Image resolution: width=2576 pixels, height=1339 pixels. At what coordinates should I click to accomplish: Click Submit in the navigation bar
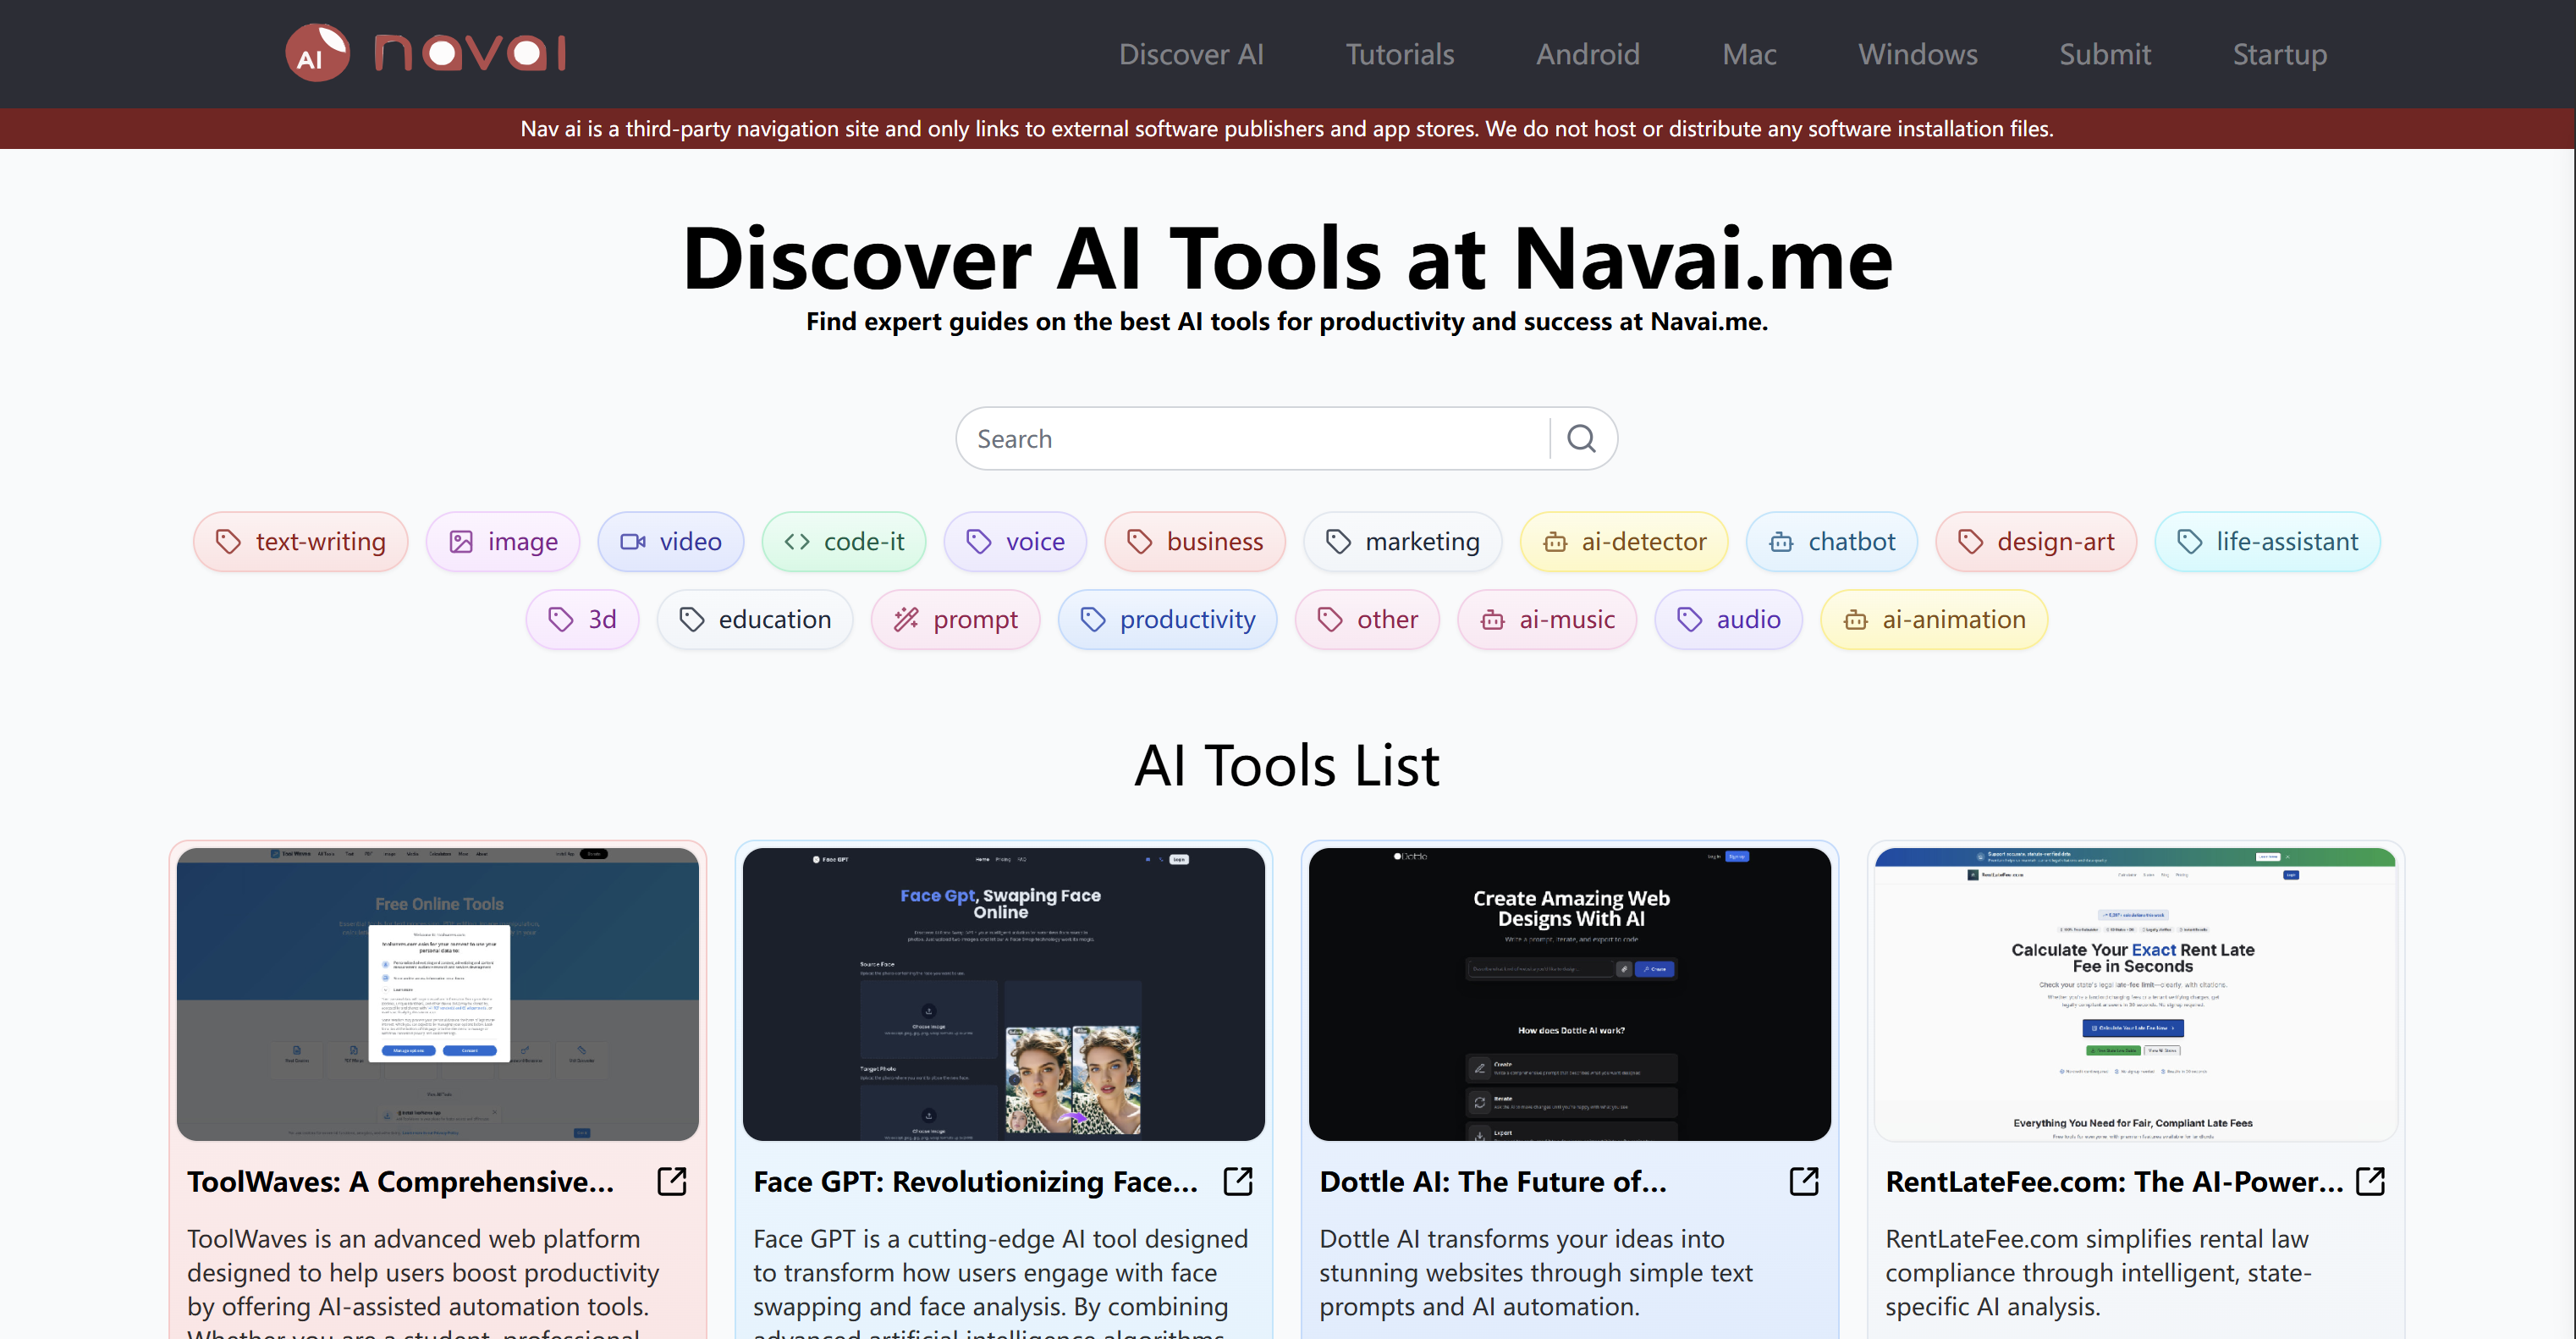click(2105, 53)
